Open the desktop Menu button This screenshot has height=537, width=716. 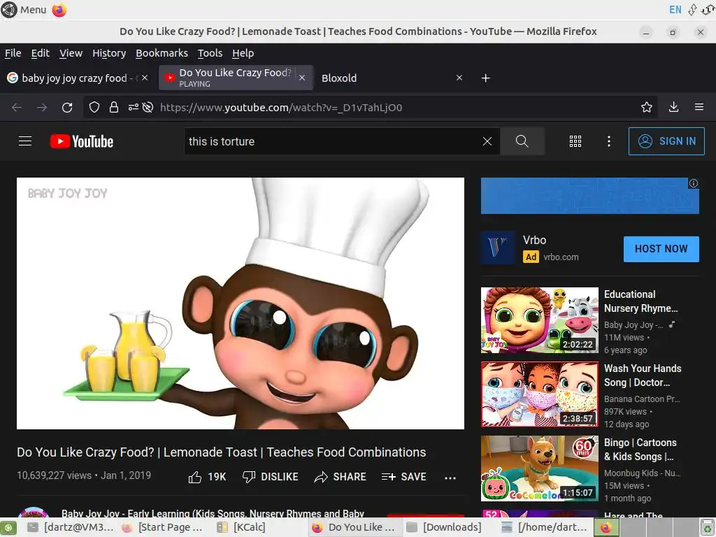pos(24,10)
